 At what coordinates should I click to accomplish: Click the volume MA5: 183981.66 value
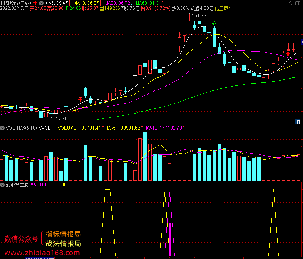click(124, 128)
